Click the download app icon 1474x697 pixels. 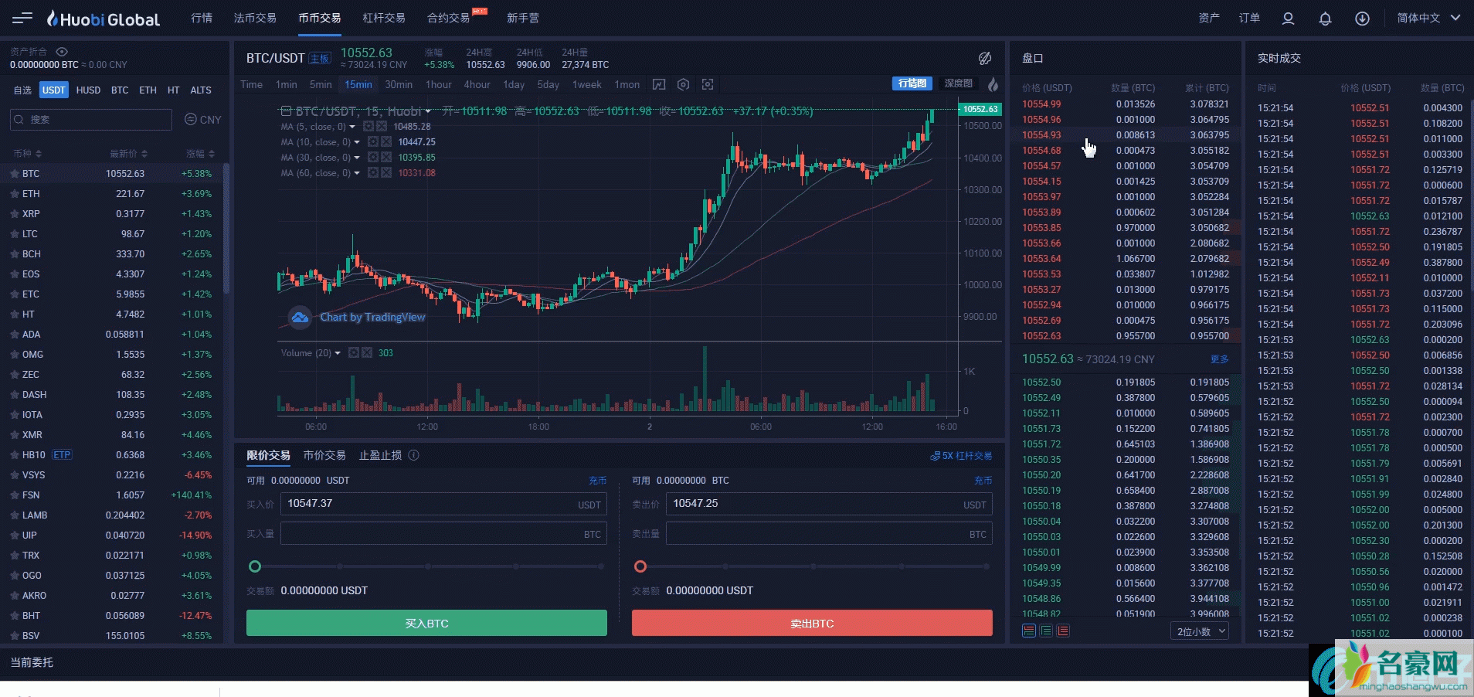point(1362,19)
